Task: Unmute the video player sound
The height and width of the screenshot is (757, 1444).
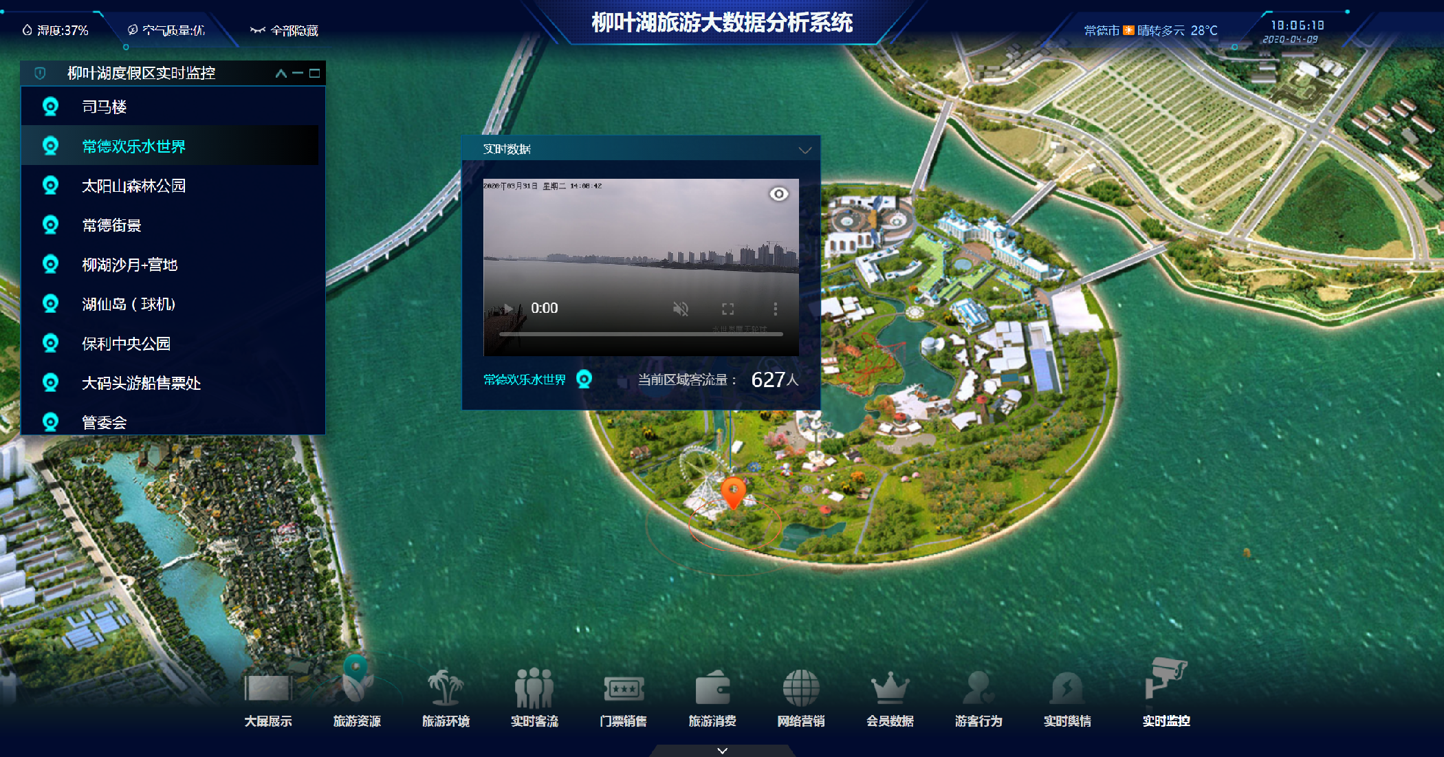Action: [x=680, y=309]
